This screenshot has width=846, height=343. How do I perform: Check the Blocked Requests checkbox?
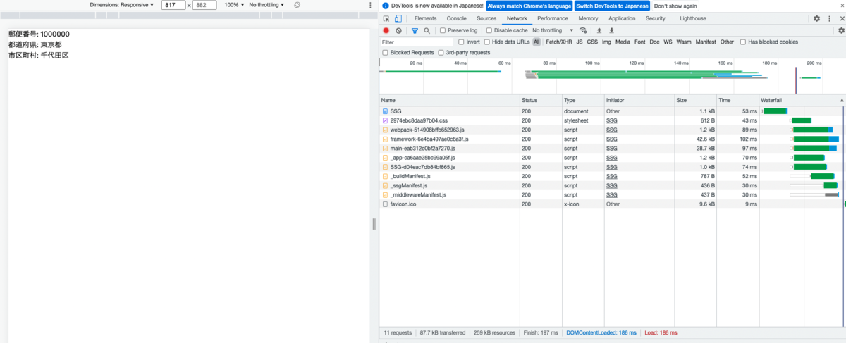point(385,53)
